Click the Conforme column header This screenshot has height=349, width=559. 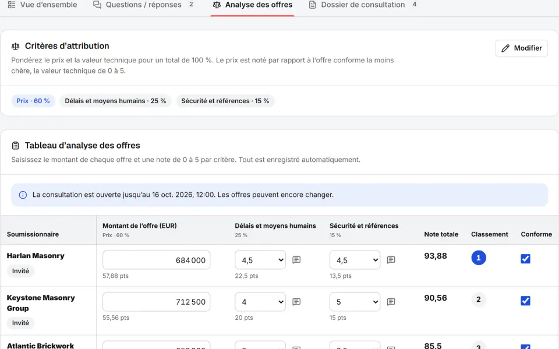pos(536,234)
